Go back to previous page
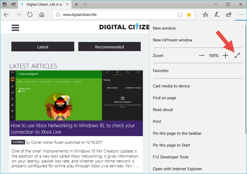The height and width of the screenshot is (174, 247). [x=6, y=14]
